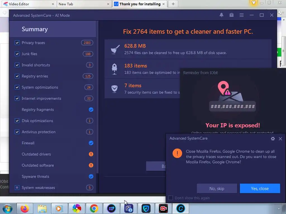Open the blue shield taskbar app
Viewport: 286px width, 214px height.
(x=146, y=208)
